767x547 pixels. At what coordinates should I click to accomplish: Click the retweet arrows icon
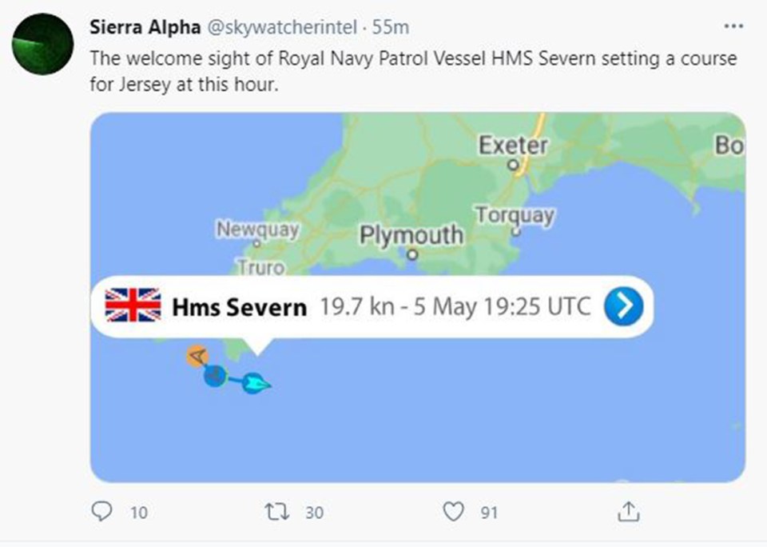(x=277, y=512)
